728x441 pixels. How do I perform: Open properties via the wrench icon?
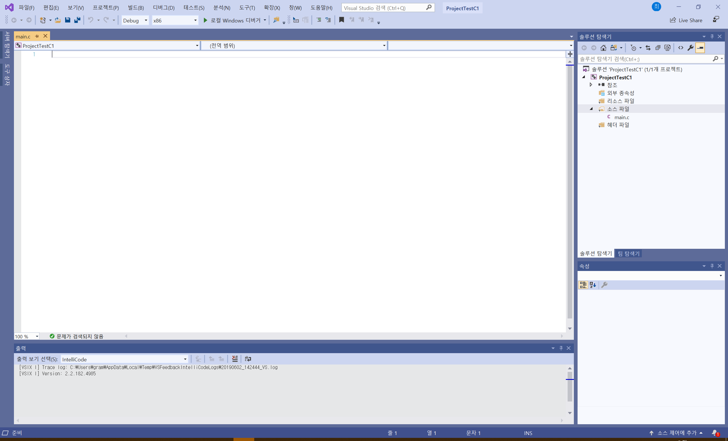click(x=690, y=48)
